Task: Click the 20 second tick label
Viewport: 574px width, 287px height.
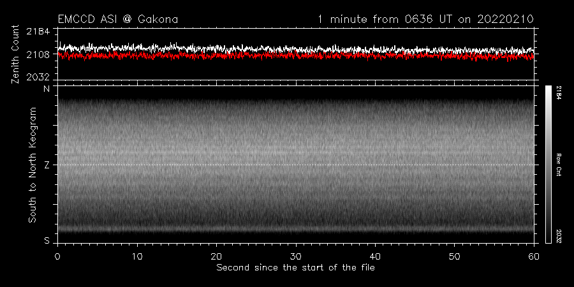Action: pyautogui.click(x=216, y=256)
